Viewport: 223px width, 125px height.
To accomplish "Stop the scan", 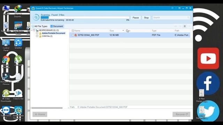I will 146,18.
